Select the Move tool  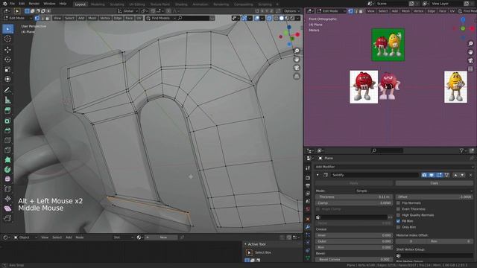click(x=7, y=49)
